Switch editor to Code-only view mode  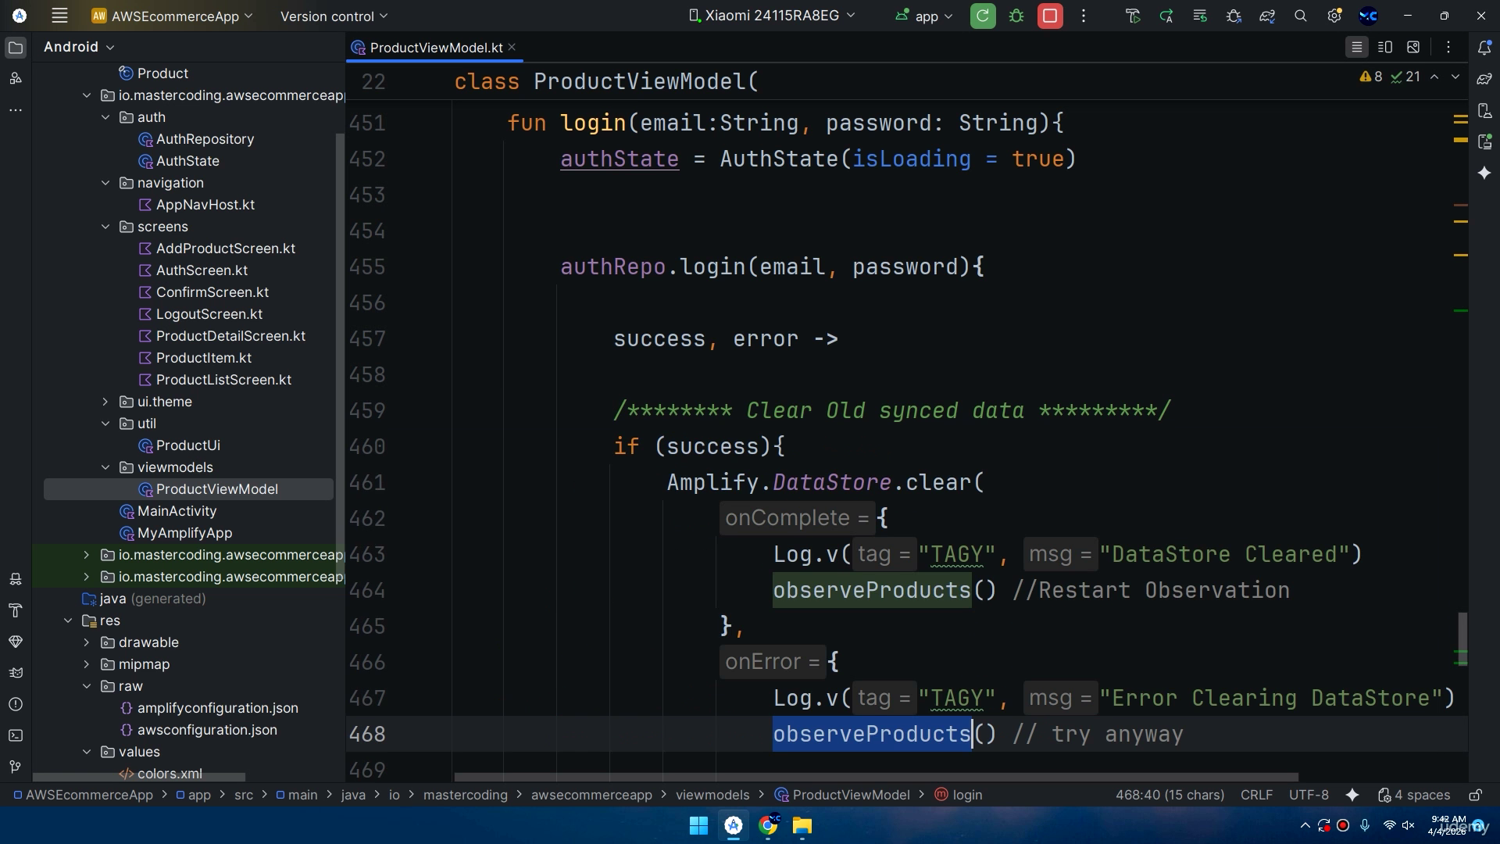click(1357, 48)
